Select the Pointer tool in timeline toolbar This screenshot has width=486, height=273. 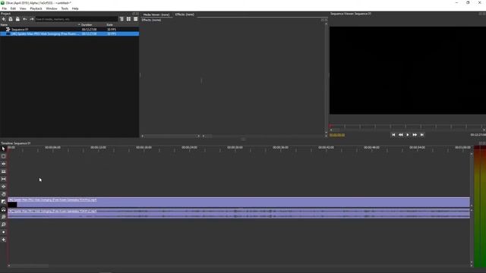(x=4, y=149)
